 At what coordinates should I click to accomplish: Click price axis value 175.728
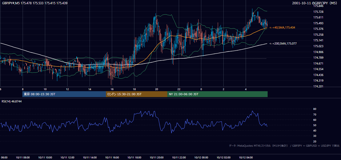318,12
